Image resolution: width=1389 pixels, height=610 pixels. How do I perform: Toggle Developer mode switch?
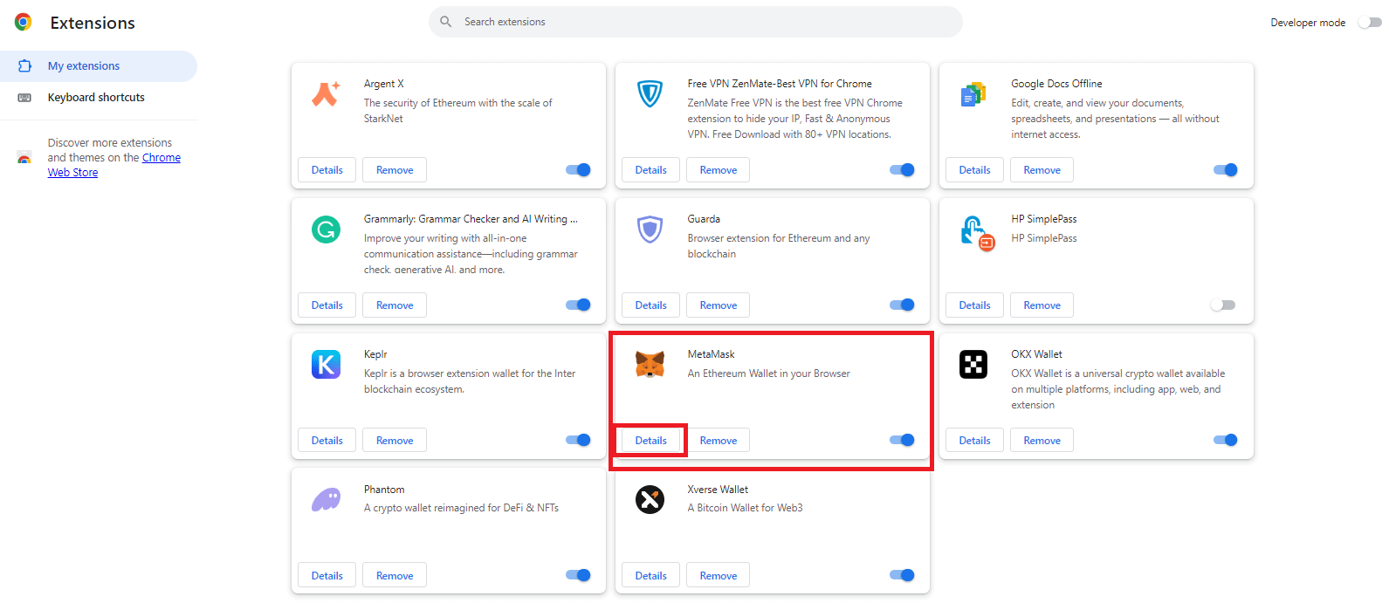coord(1370,23)
